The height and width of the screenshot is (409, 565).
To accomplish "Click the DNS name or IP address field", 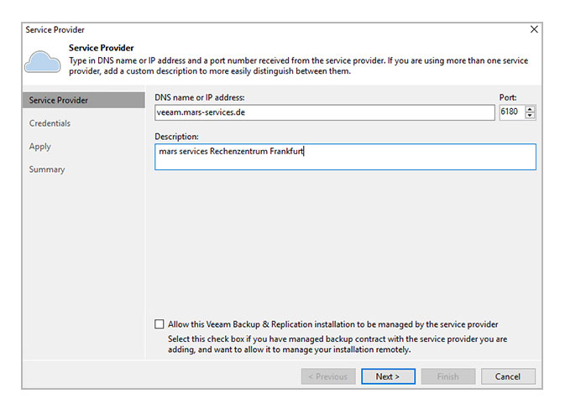I will point(324,112).
